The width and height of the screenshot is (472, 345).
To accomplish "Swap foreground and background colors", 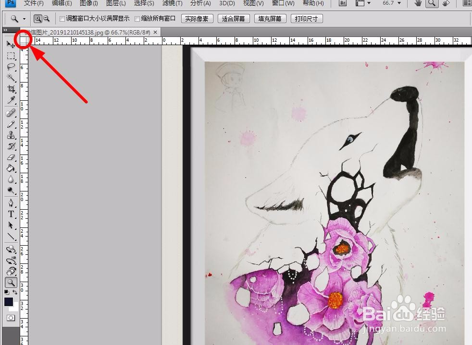I will 15,292.
